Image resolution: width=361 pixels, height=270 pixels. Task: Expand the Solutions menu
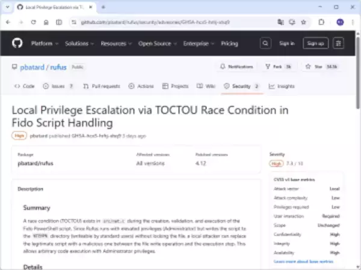point(79,43)
